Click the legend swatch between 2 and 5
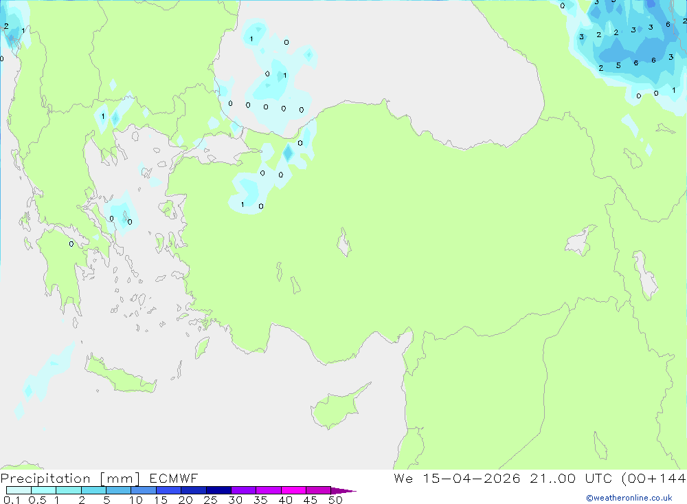 click(93, 490)
